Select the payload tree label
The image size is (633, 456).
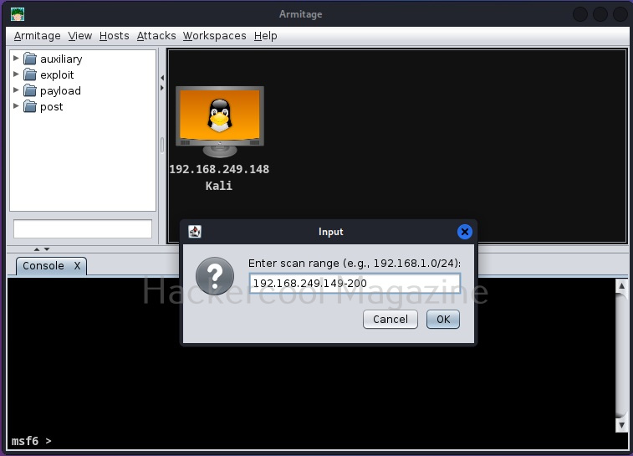pyautogui.click(x=60, y=91)
